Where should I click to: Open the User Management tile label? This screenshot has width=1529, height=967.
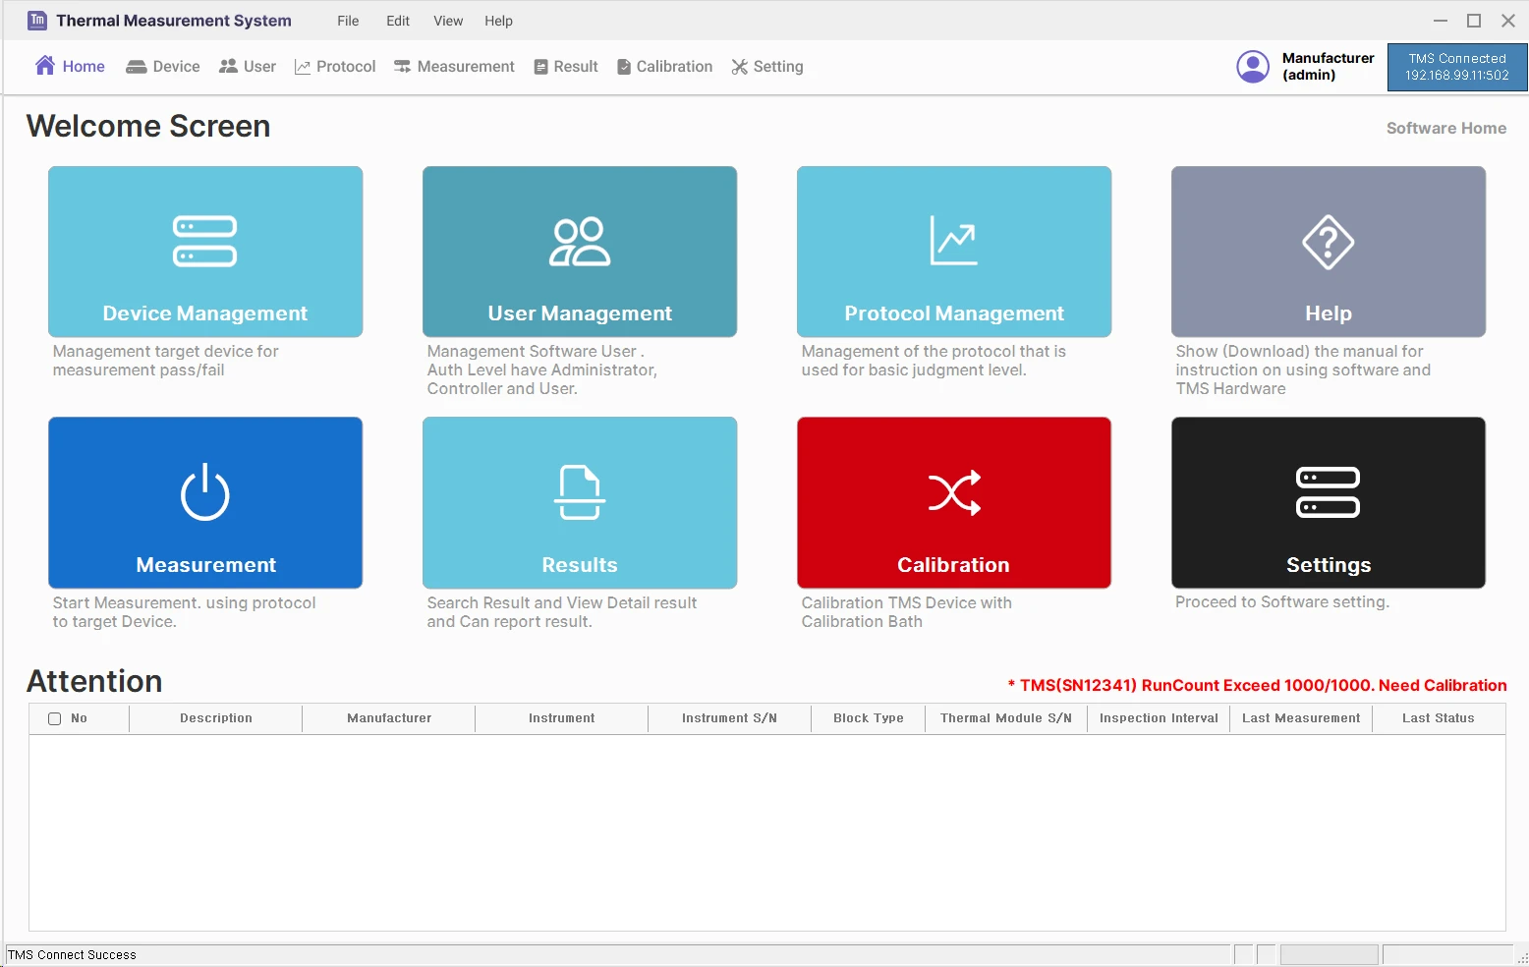click(580, 313)
